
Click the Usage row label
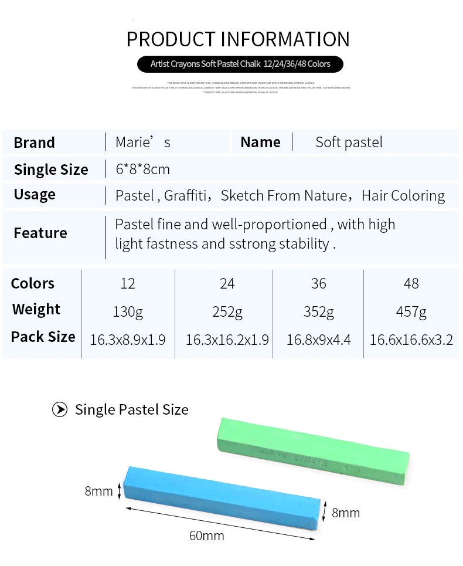pos(35,195)
